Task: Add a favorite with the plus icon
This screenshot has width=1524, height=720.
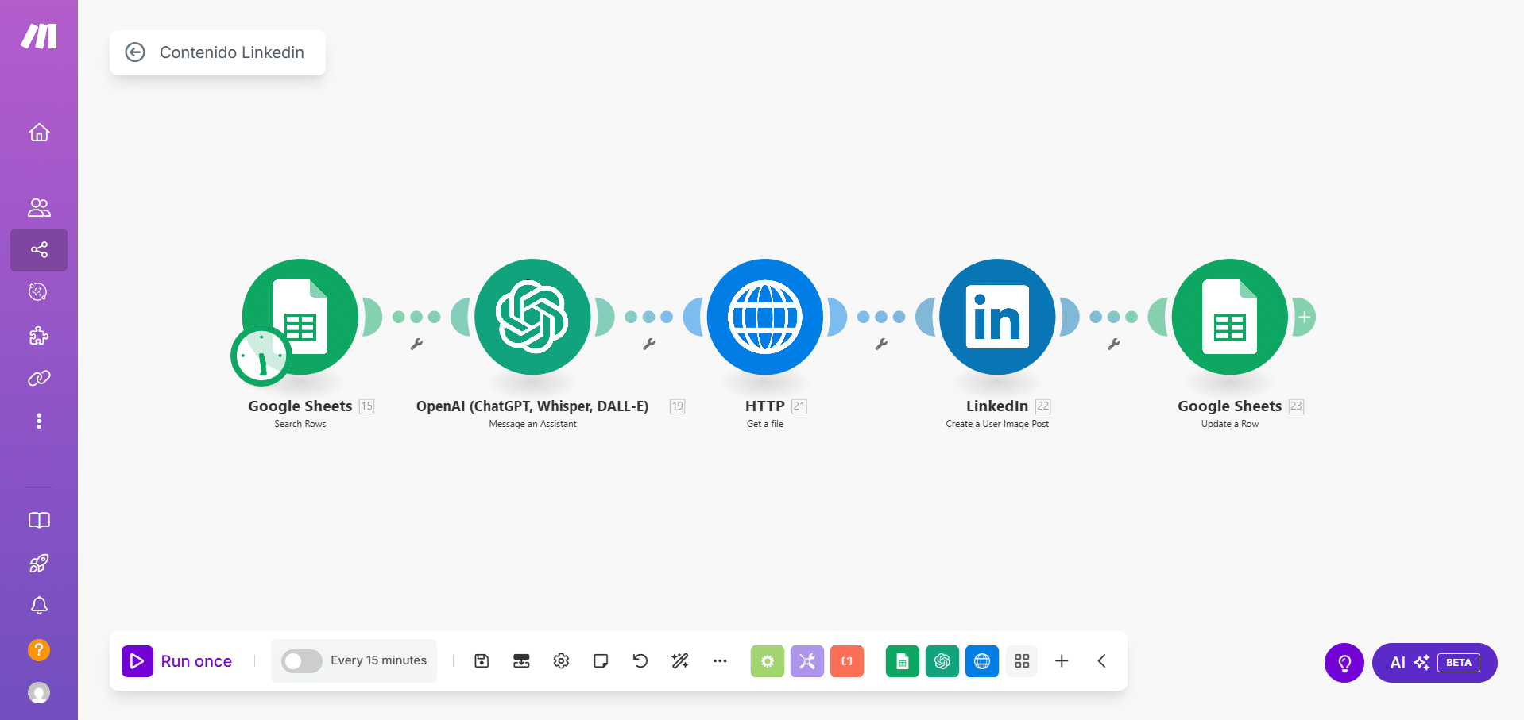Action: click(x=1062, y=661)
